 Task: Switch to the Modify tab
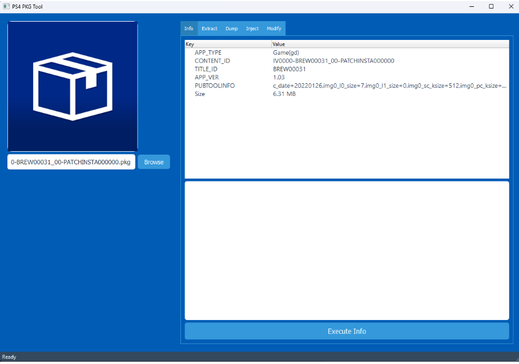click(274, 29)
